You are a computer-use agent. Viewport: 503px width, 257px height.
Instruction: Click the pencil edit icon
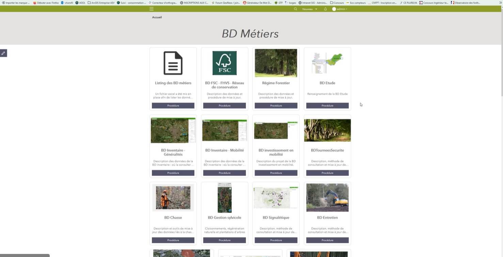[3, 53]
